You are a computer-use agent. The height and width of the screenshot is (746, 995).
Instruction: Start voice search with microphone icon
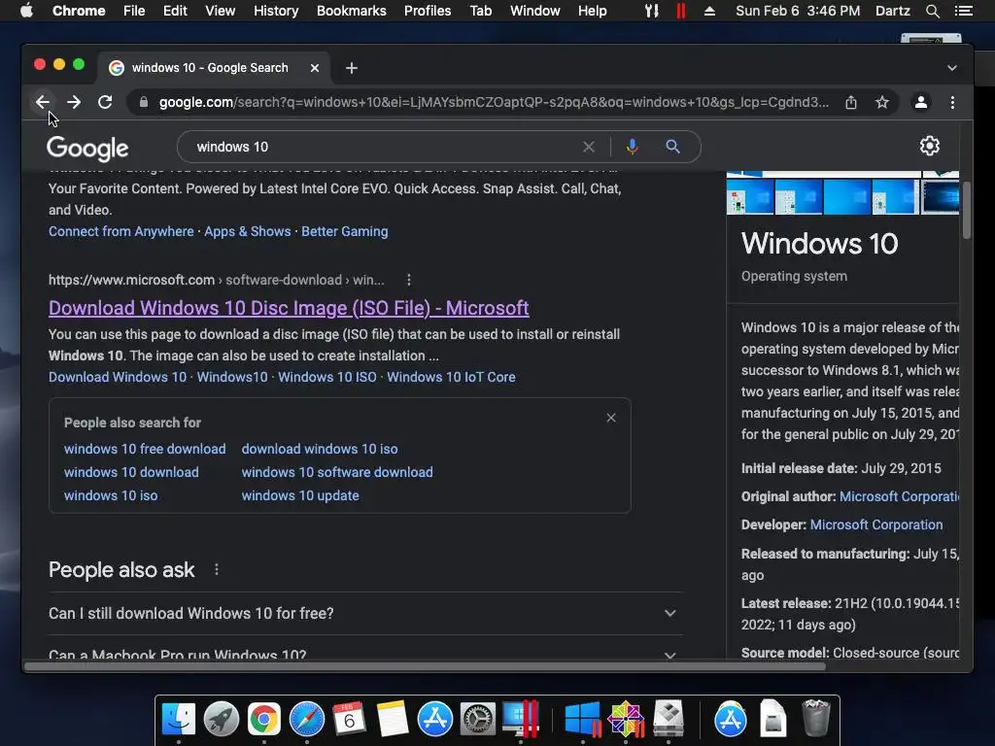point(632,148)
